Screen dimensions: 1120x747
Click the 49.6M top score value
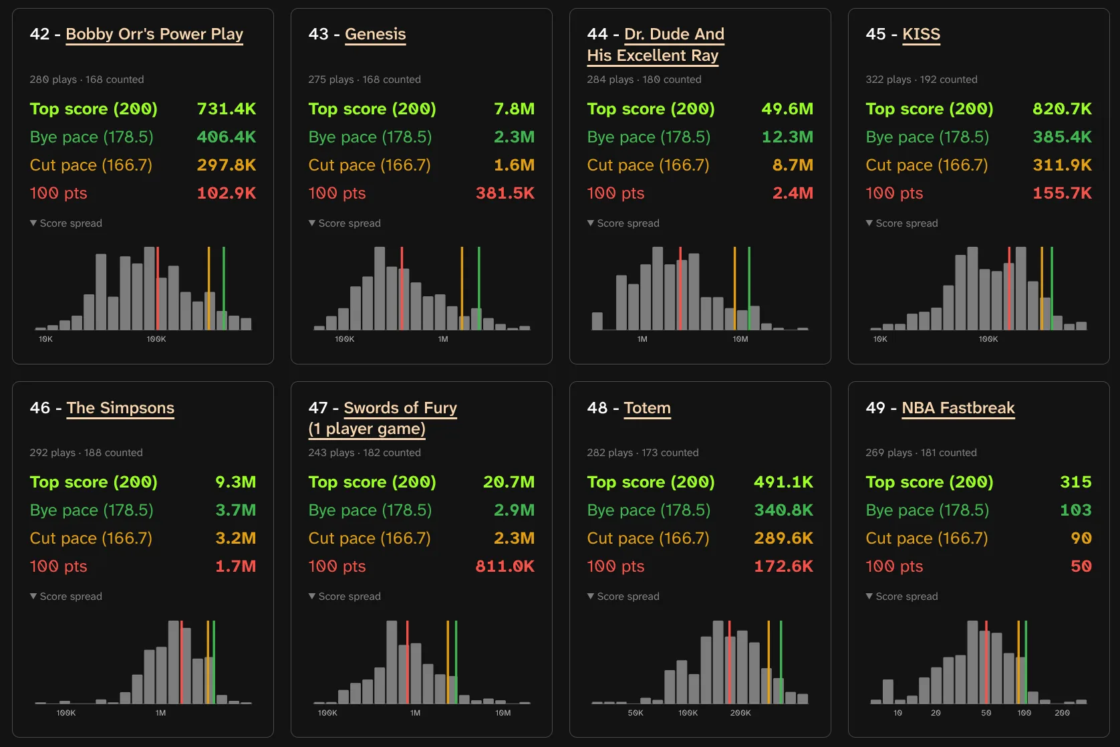[x=788, y=109]
